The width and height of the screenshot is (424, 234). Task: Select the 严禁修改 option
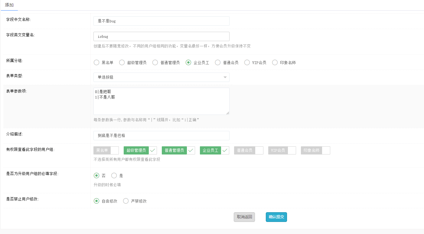coord(126,201)
